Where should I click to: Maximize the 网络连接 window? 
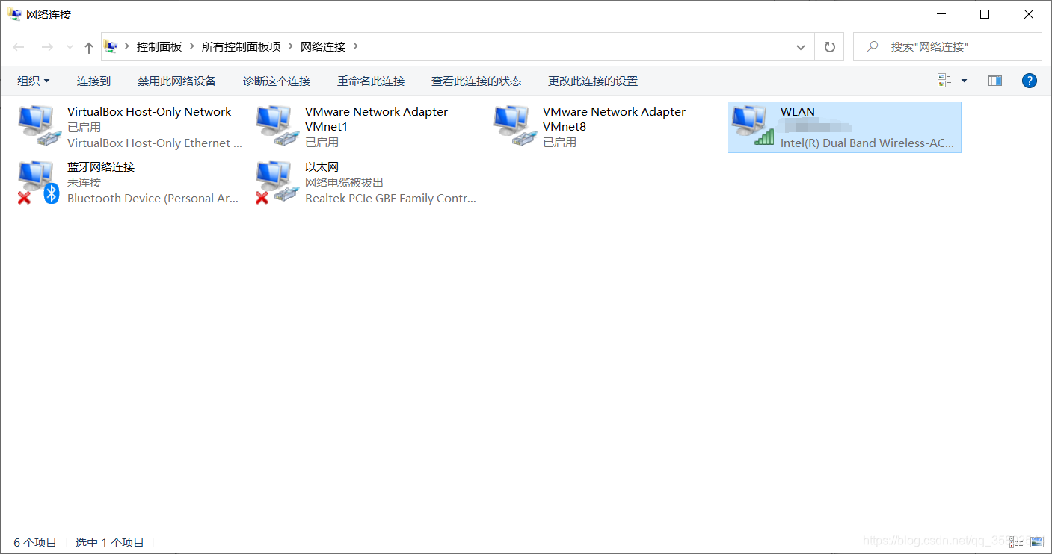pyautogui.click(x=985, y=14)
